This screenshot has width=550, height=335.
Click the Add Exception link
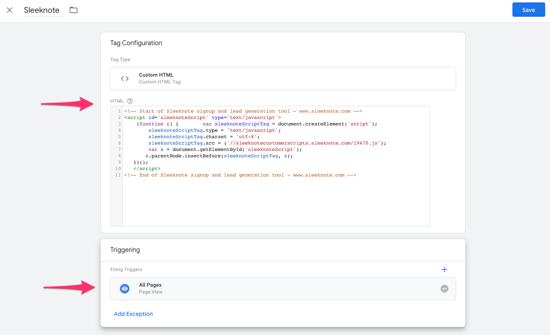pos(134,314)
